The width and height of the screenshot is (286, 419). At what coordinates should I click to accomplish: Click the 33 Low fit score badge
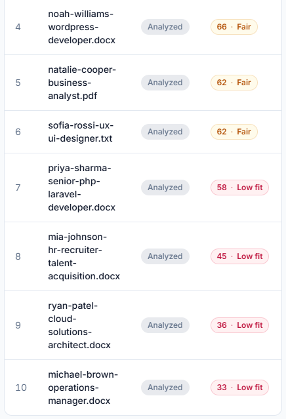pyautogui.click(x=239, y=388)
